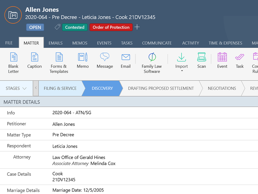Send an Email from the toolbar

tap(125, 60)
